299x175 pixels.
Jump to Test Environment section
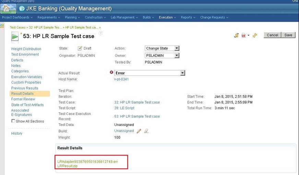25,54
